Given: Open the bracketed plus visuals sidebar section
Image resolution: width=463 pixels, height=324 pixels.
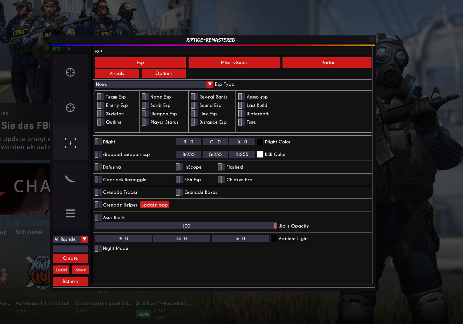Looking at the screenshot, I should point(70,143).
